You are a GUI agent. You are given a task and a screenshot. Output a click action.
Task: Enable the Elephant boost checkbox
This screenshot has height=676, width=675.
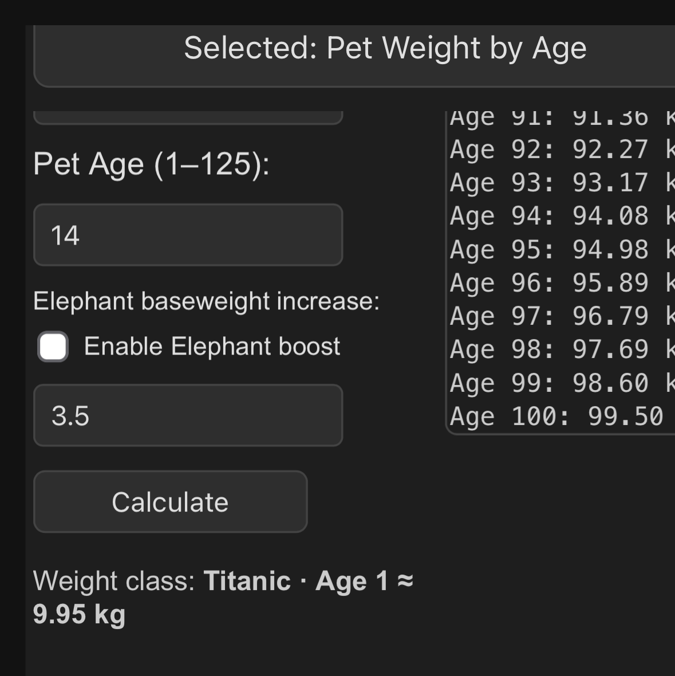click(x=53, y=347)
